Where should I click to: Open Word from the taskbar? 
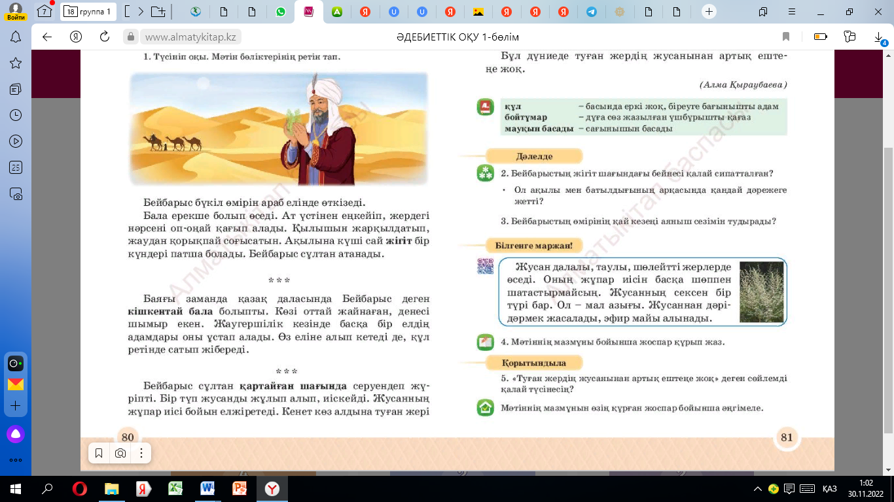click(x=207, y=488)
